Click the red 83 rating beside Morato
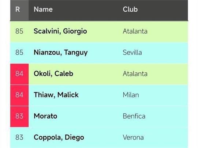 click(19, 117)
